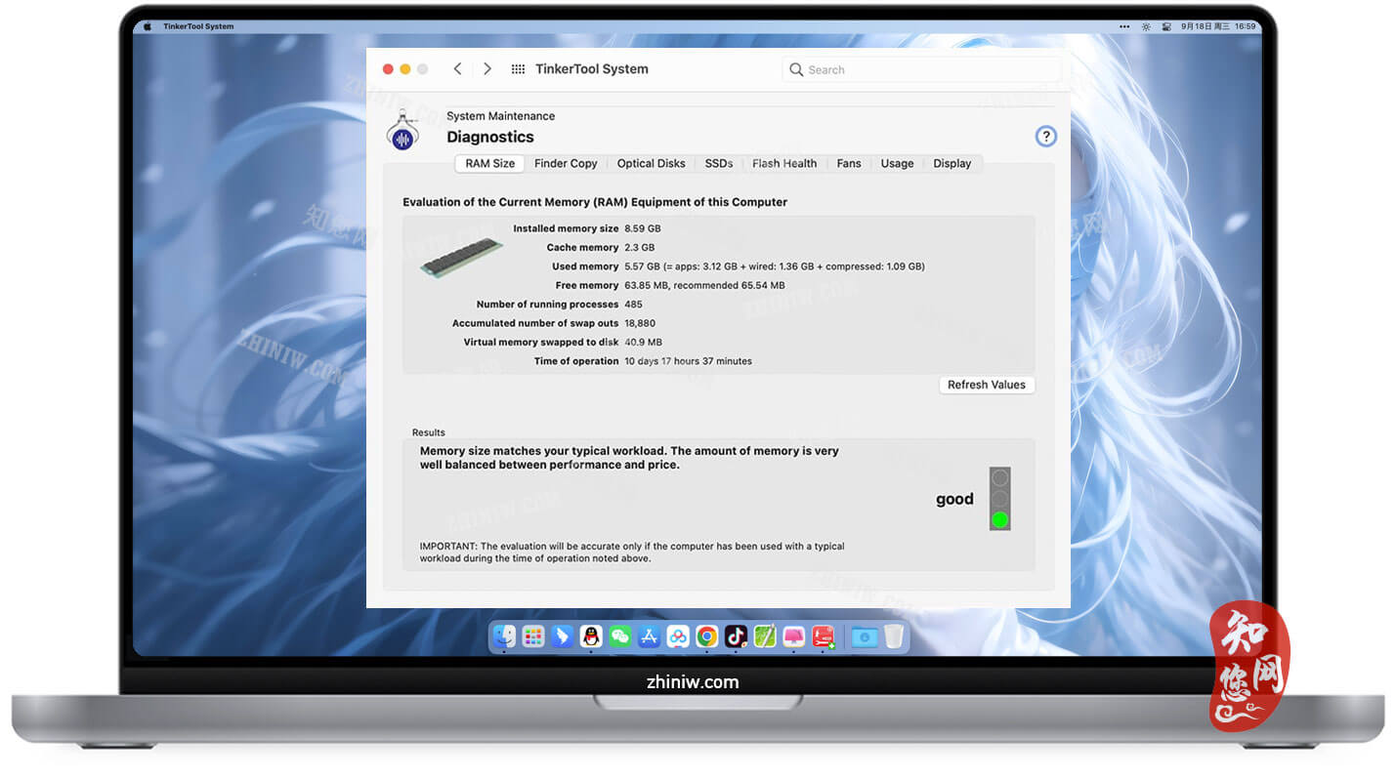Open the Trash in dock
Image resolution: width=1396 pixels, height=778 pixels.
click(x=894, y=636)
